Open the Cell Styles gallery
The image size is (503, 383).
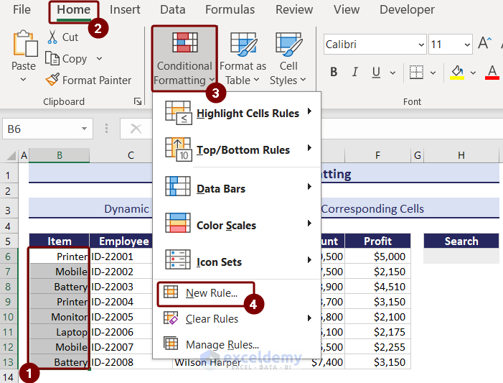[288, 59]
